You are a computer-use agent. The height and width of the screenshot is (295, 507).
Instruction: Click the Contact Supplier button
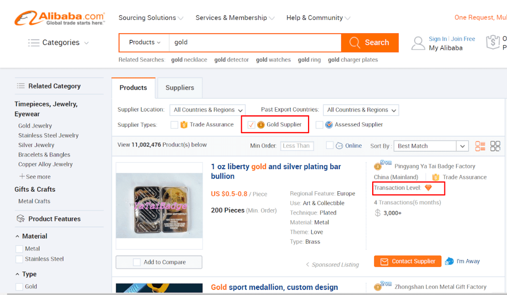tap(407, 261)
